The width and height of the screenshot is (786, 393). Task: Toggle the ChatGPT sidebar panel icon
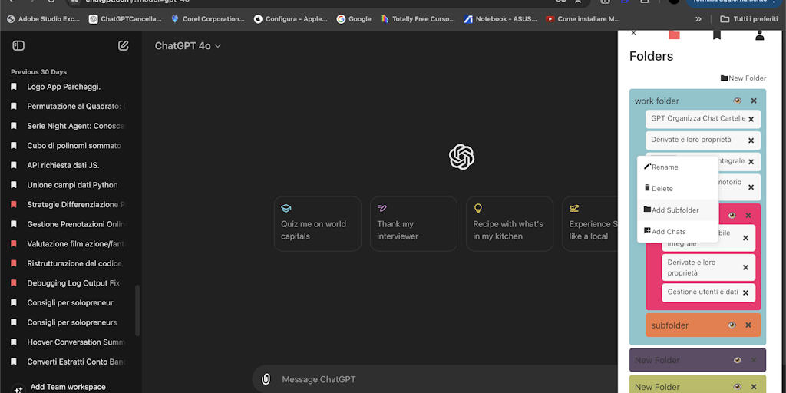(x=18, y=45)
